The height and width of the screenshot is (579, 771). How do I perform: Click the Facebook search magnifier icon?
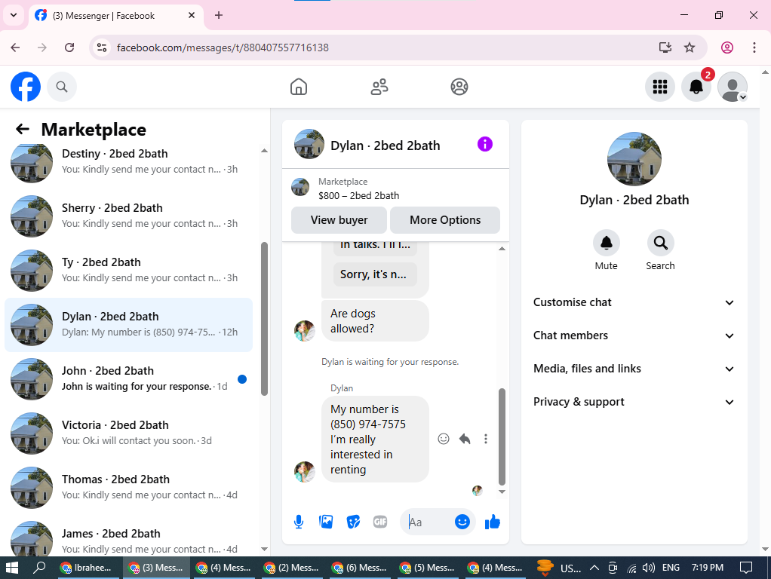coord(61,87)
